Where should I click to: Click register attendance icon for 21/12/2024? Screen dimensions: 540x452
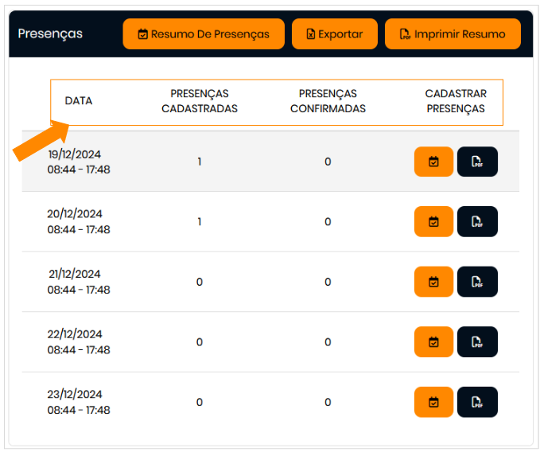pos(433,282)
